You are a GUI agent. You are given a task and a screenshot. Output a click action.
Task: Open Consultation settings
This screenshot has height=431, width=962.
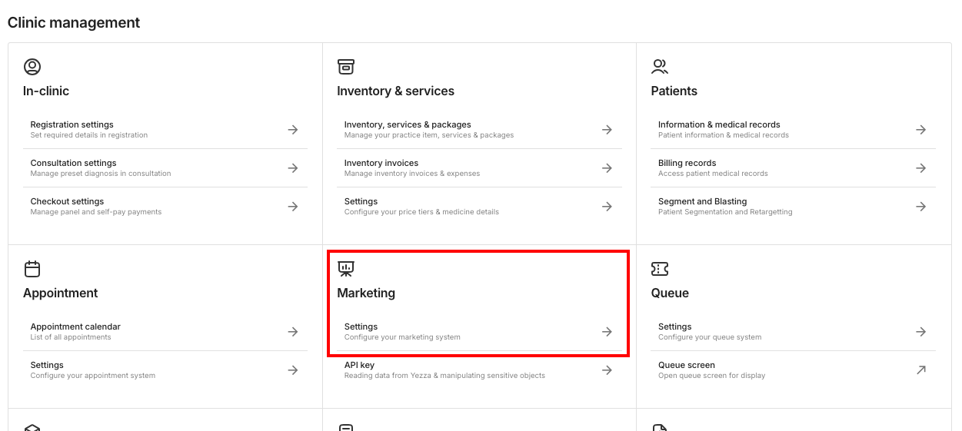click(x=165, y=168)
